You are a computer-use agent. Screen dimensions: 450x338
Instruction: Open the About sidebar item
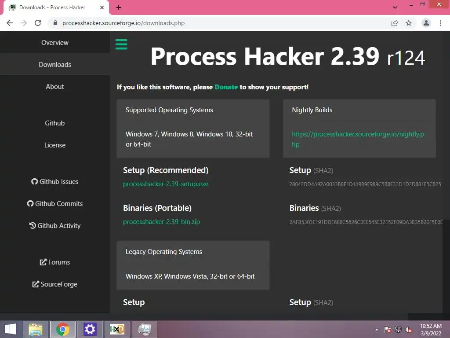click(x=55, y=87)
